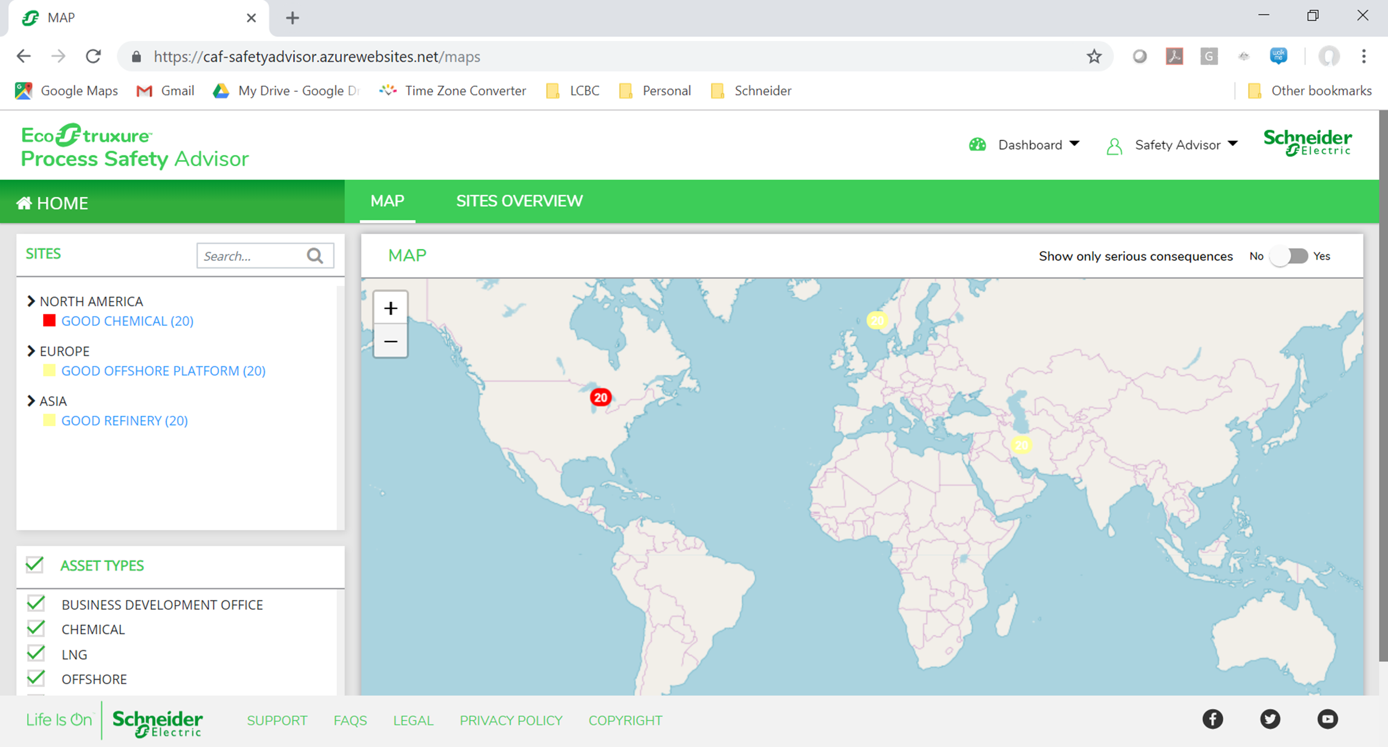Click the red 20 marker in North America

coord(600,398)
